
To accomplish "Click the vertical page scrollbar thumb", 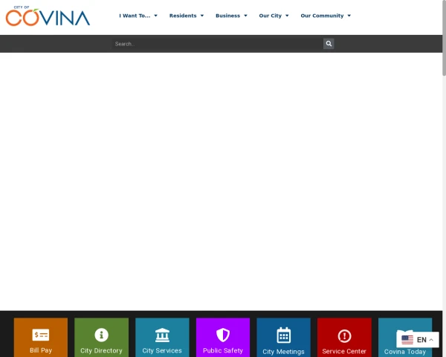I will [444, 38].
